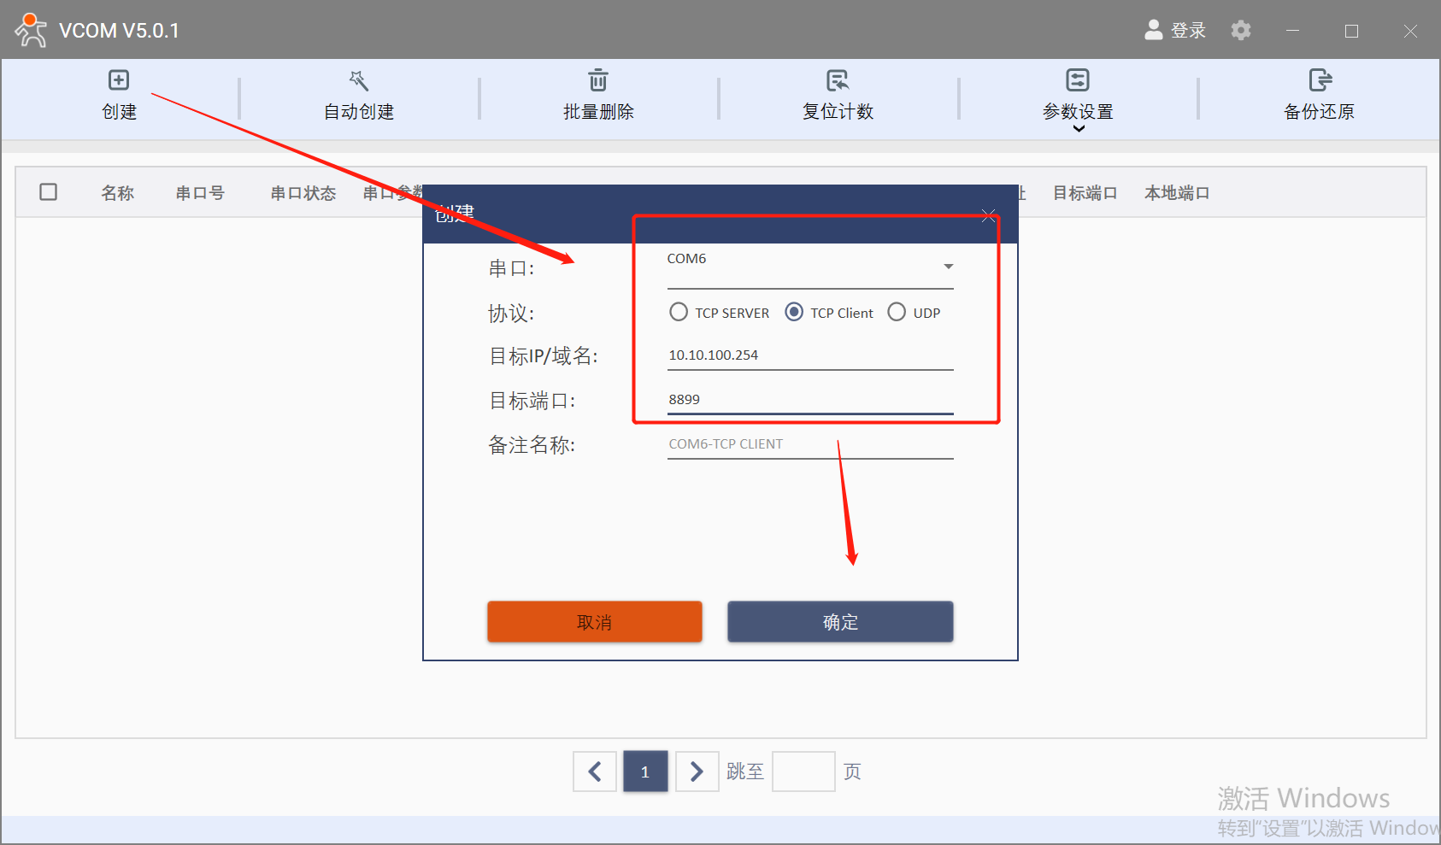Go to previous page with left chevron
1441x845 pixels.
(595, 772)
